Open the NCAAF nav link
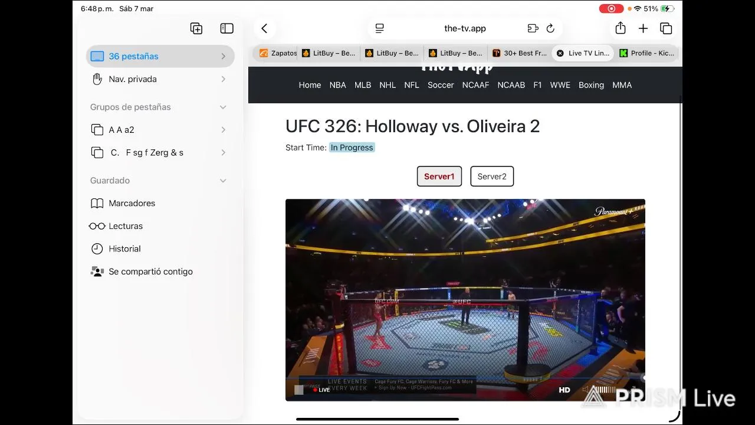Image resolution: width=755 pixels, height=425 pixels. tap(475, 85)
